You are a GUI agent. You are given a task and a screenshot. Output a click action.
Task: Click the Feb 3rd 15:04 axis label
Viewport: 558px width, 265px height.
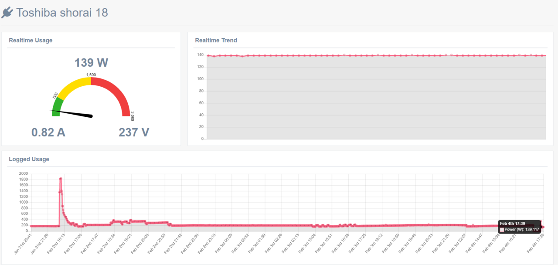tap(308, 244)
